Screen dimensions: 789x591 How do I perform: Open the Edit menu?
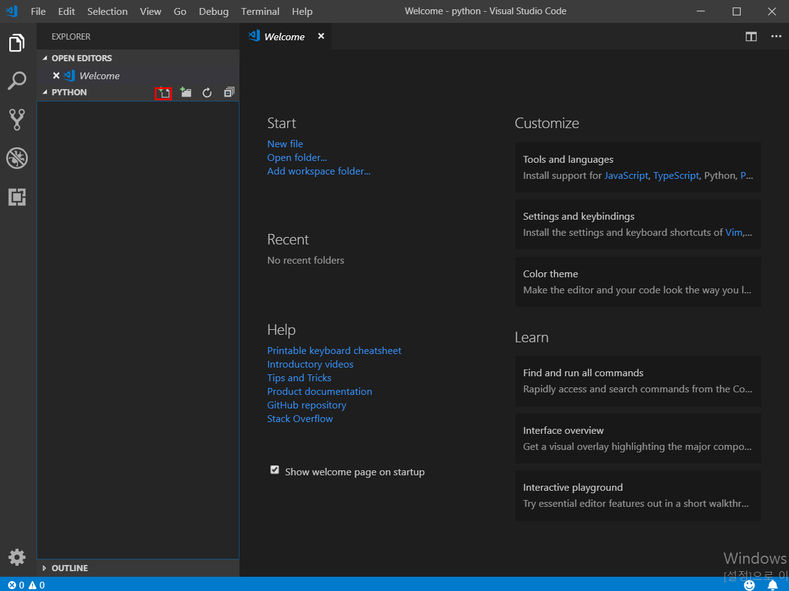pos(66,11)
